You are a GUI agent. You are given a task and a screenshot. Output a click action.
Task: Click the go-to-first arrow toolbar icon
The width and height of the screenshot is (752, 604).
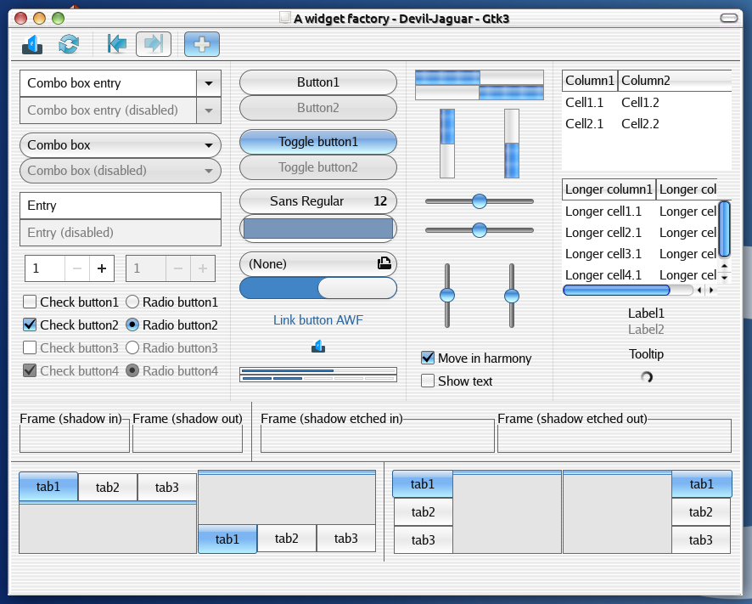tap(117, 44)
